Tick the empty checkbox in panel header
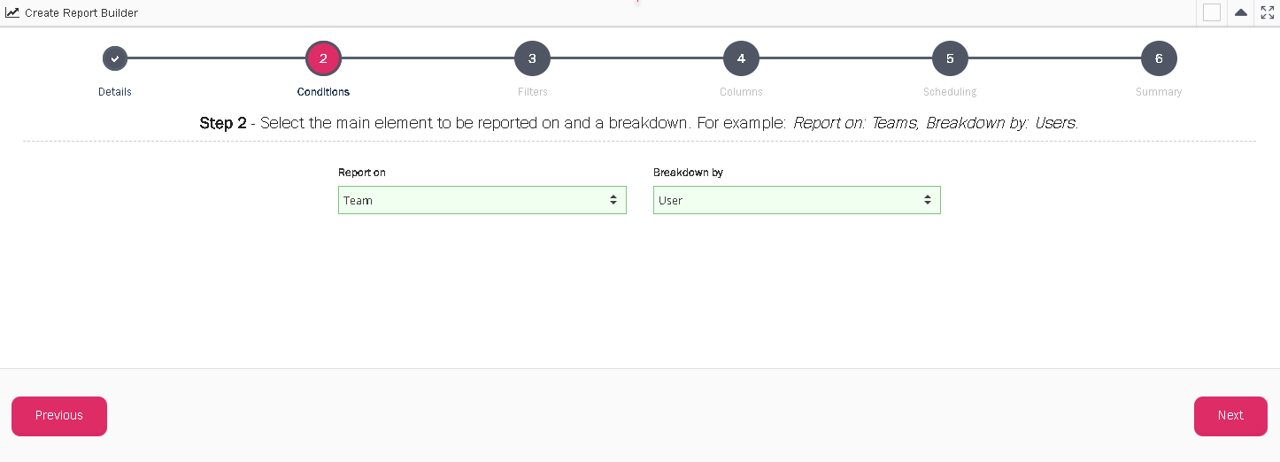The height and width of the screenshot is (462, 1280). tap(1212, 12)
